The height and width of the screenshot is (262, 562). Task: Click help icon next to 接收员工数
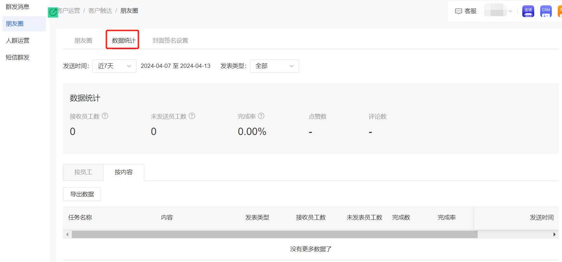coord(105,116)
